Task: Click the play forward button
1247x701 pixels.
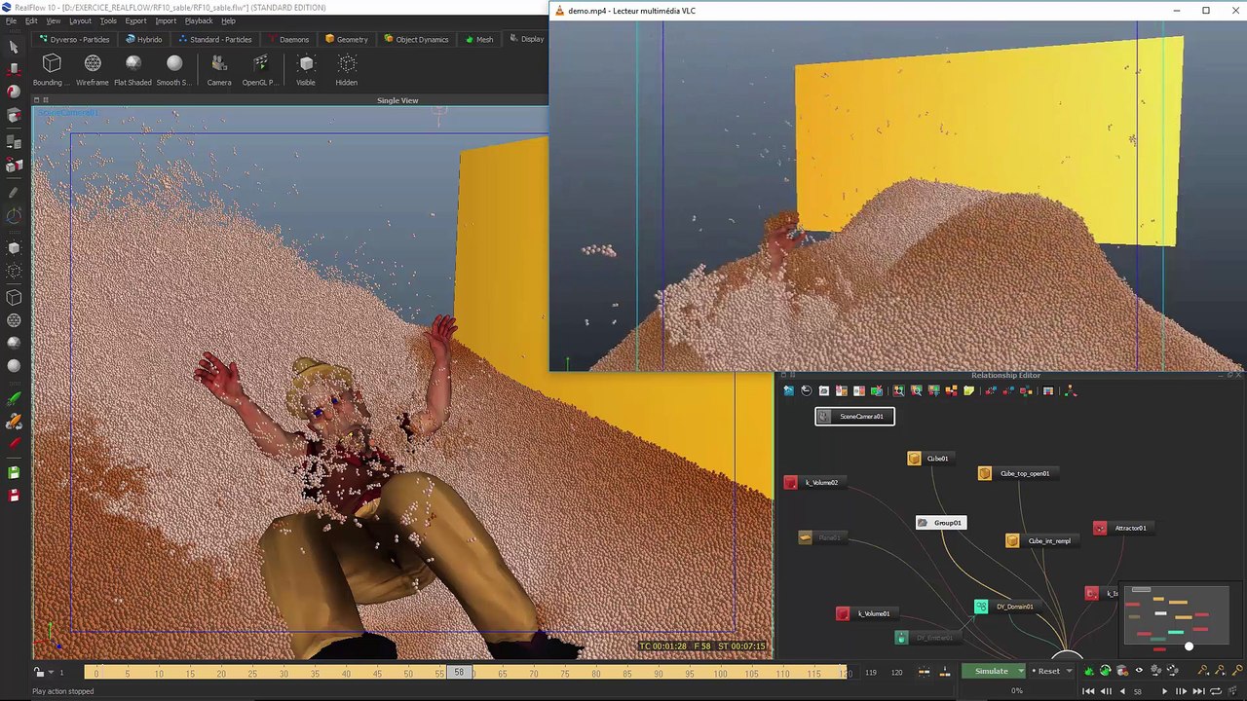Action: click(1164, 691)
